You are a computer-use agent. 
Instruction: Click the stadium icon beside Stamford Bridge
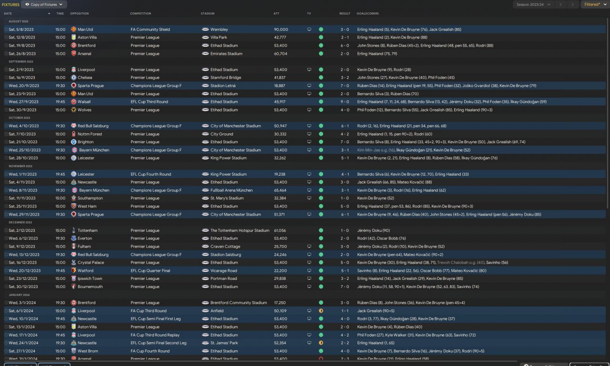tap(205, 78)
